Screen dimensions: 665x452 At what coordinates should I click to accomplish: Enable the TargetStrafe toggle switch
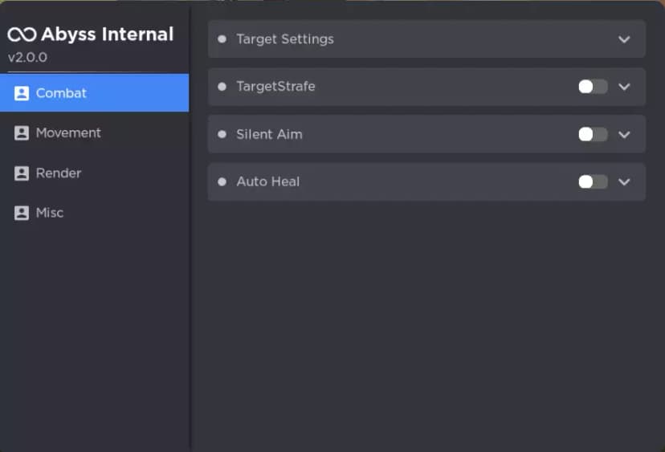(593, 87)
